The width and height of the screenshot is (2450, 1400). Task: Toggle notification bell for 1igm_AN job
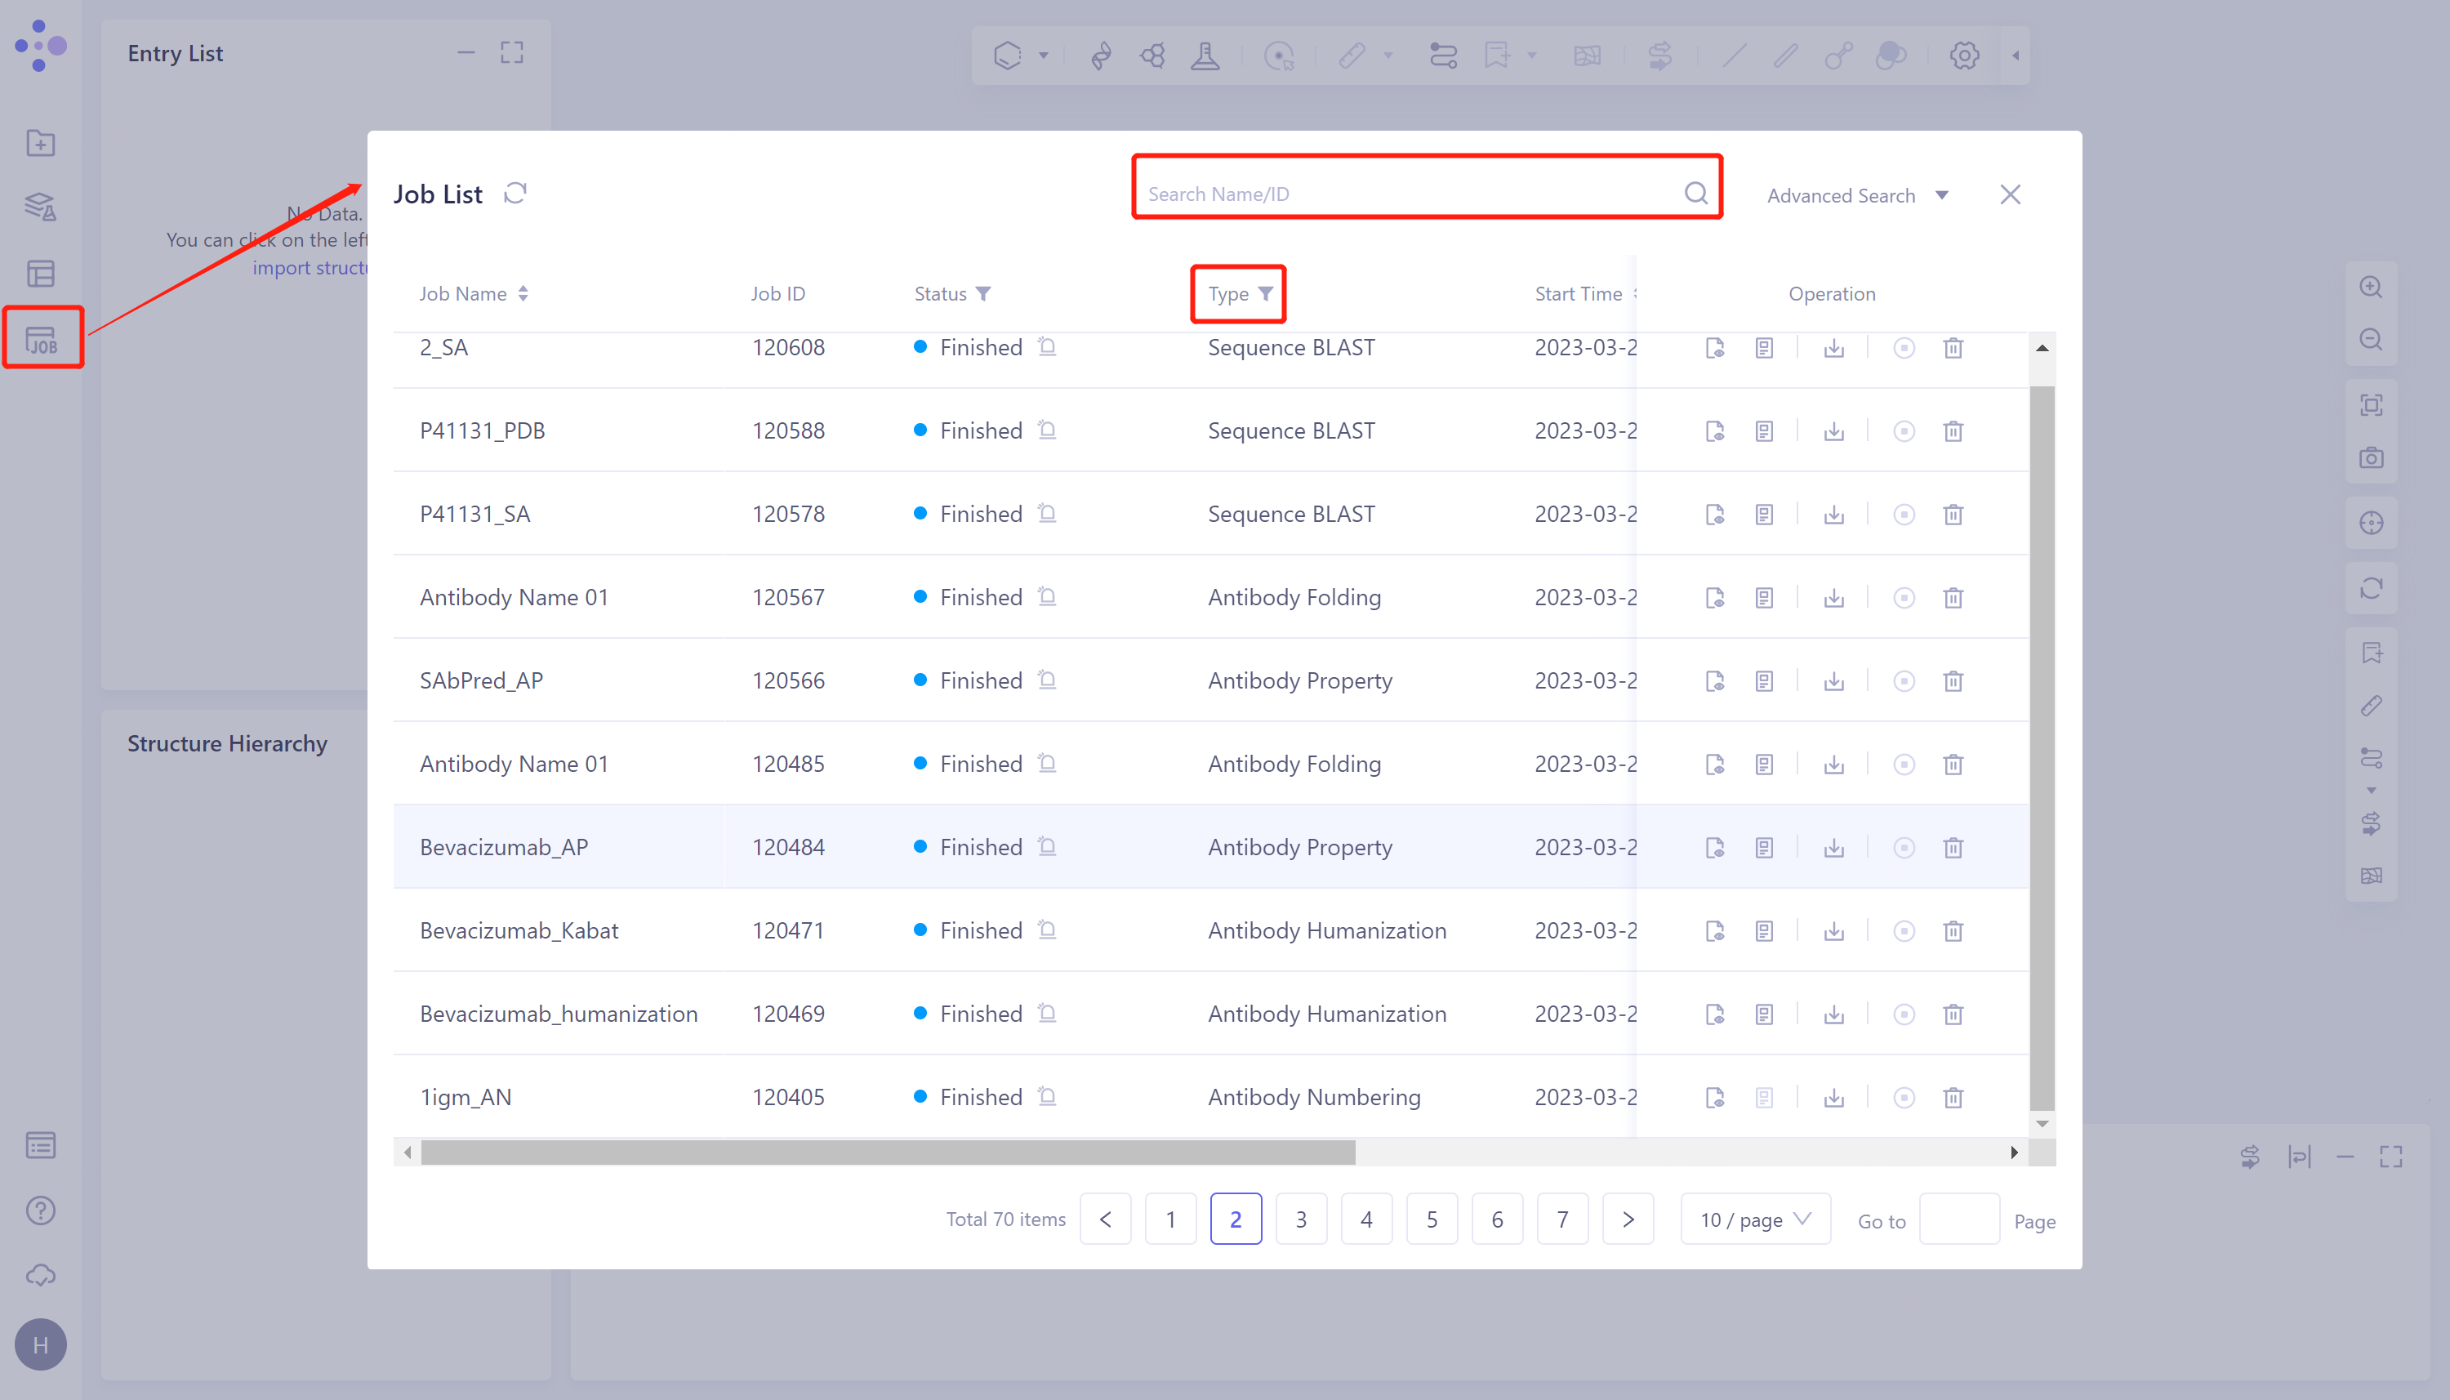tap(1047, 1096)
